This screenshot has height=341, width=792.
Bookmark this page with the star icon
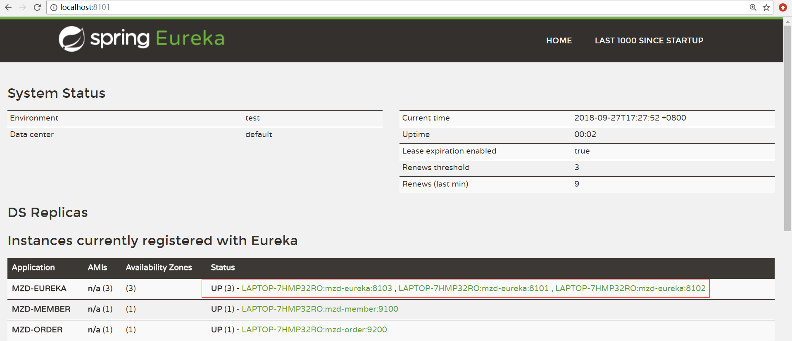point(766,7)
